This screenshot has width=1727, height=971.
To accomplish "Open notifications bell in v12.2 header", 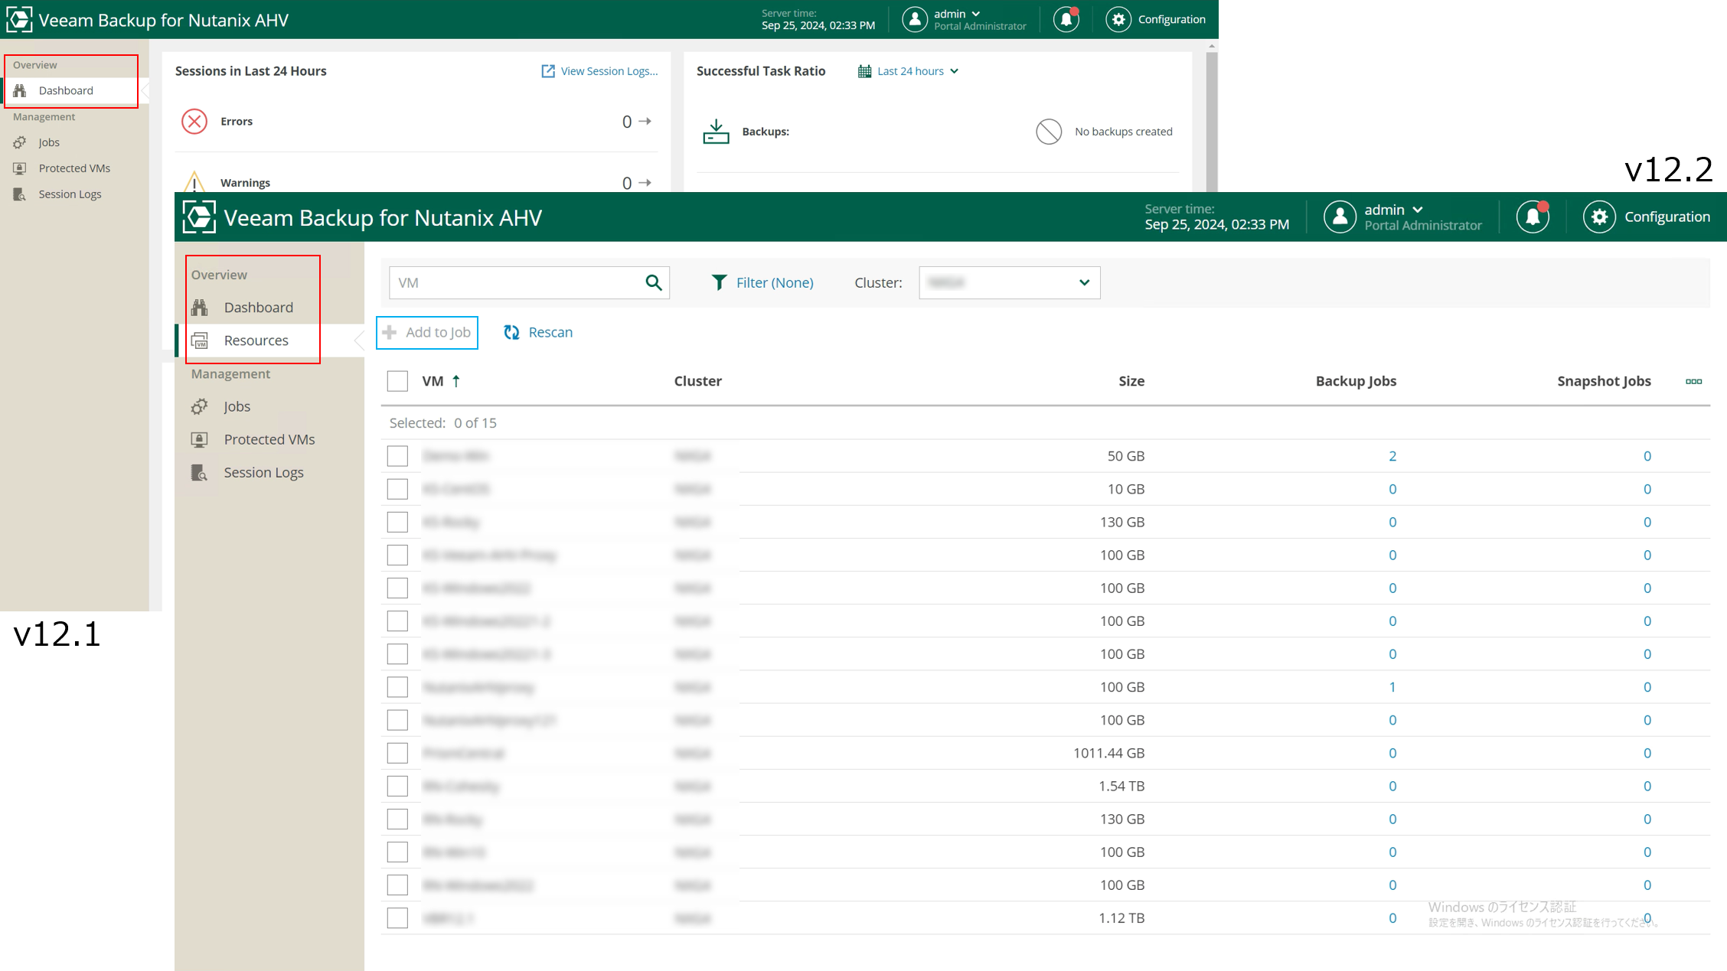I will coord(1533,217).
